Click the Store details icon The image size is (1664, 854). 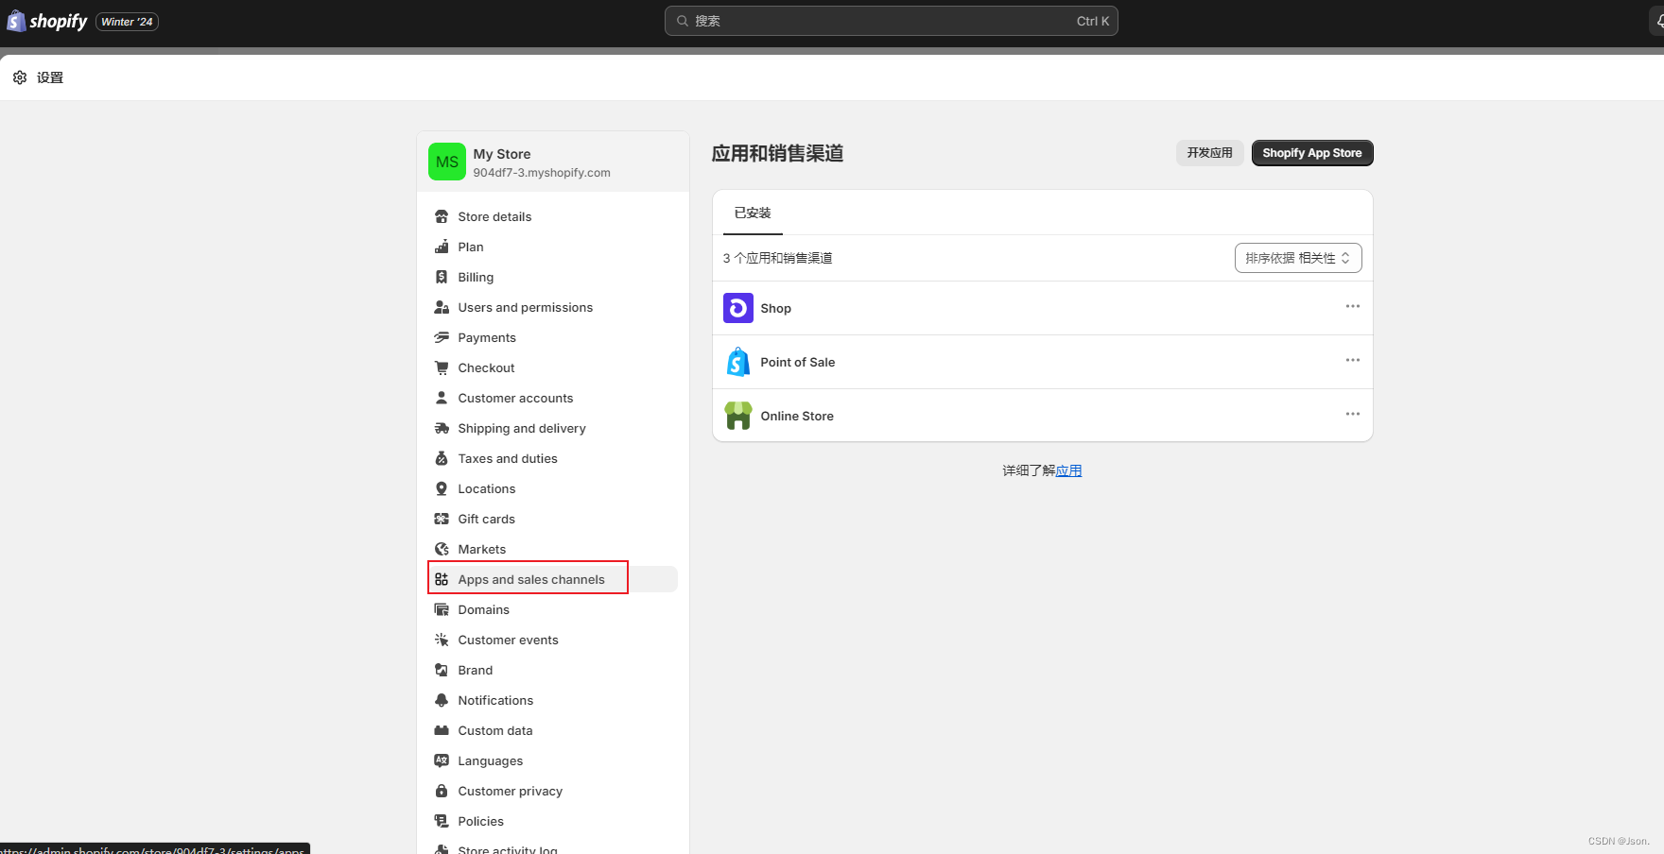point(442,216)
